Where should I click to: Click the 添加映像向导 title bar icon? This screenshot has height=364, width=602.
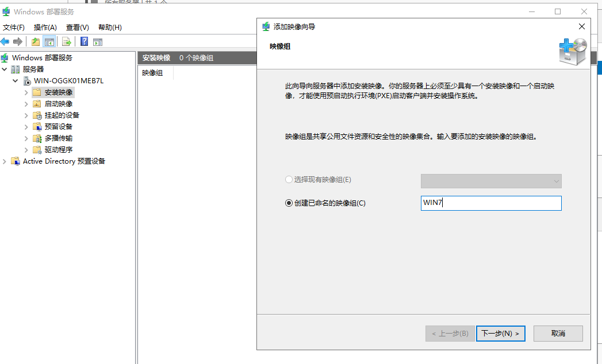click(x=266, y=26)
